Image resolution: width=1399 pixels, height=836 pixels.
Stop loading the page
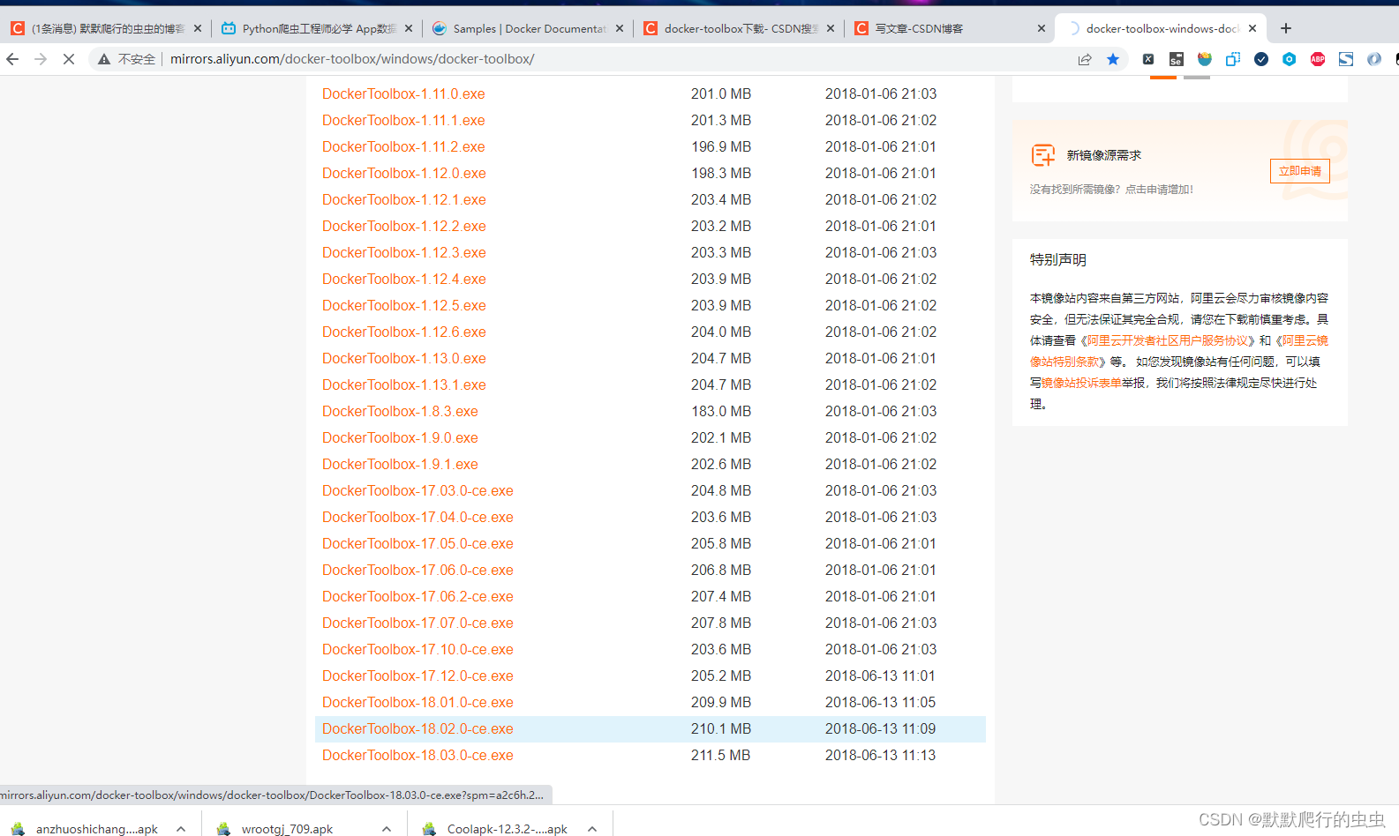pyautogui.click(x=69, y=59)
